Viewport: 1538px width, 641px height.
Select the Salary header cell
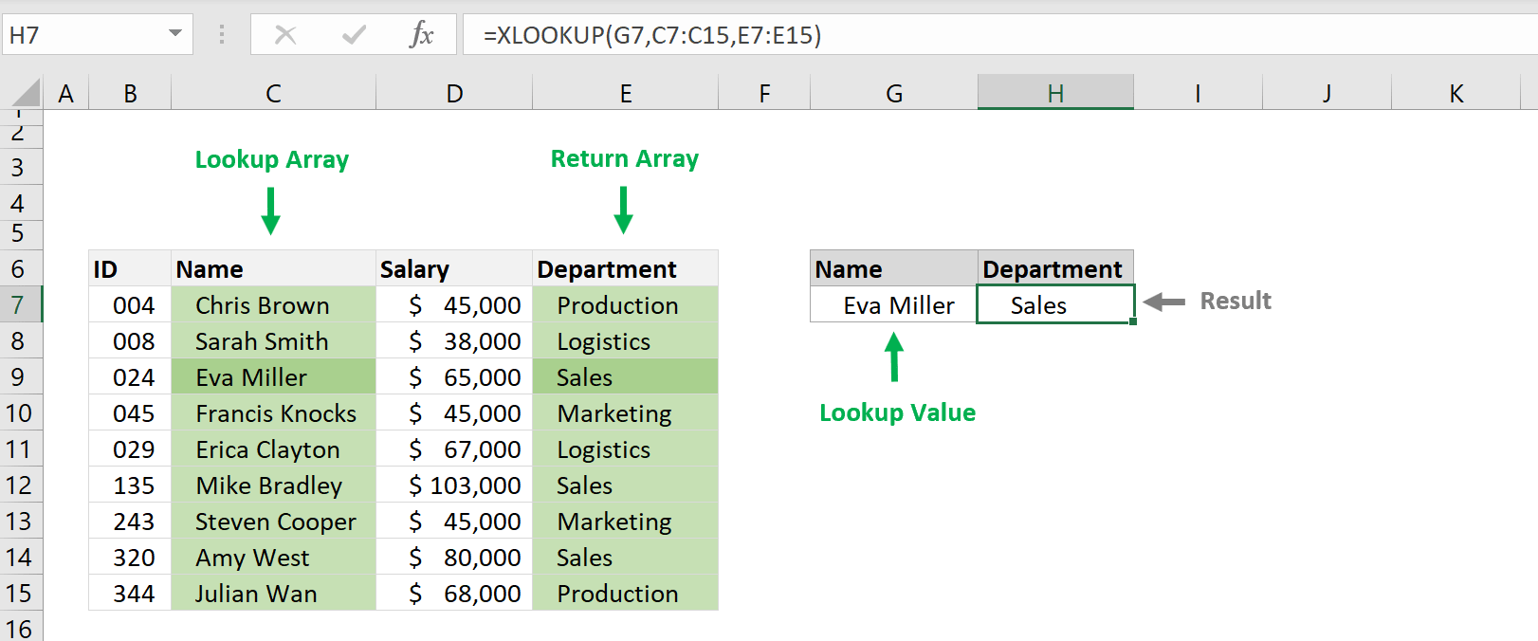[453, 269]
